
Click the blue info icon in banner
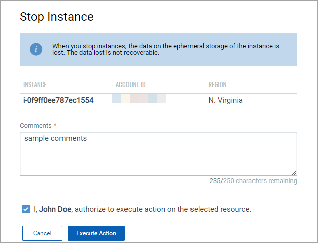(x=36, y=49)
